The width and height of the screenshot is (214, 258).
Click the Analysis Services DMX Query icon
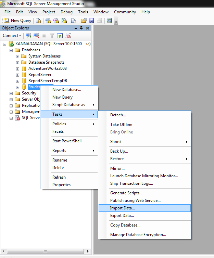[56, 21]
